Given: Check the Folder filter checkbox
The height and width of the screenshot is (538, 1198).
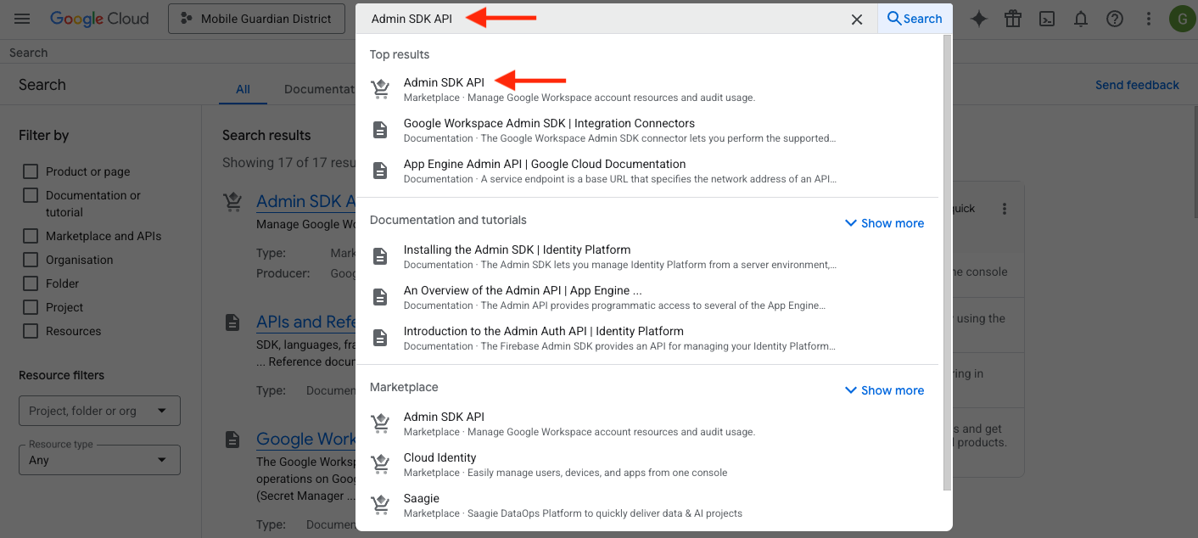Looking at the screenshot, I should coord(31,283).
